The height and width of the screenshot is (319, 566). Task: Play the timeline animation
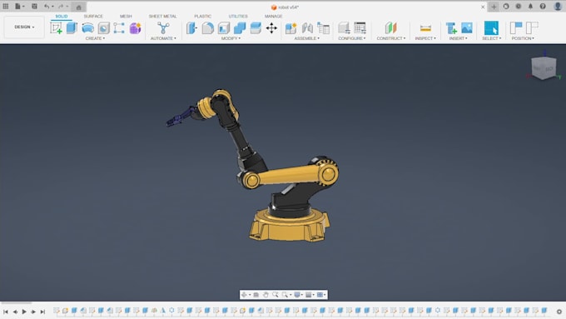pyautogui.click(x=24, y=312)
